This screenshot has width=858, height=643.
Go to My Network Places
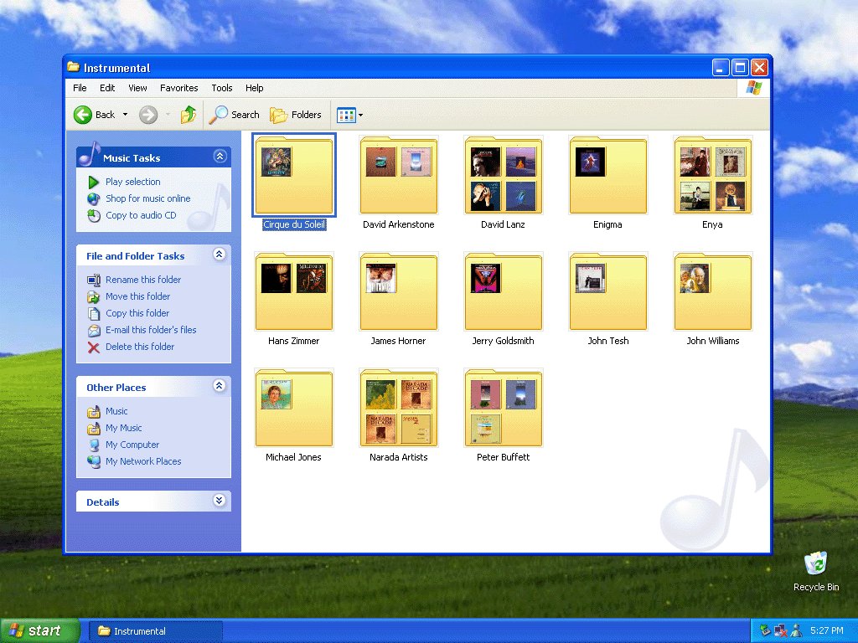[143, 461]
